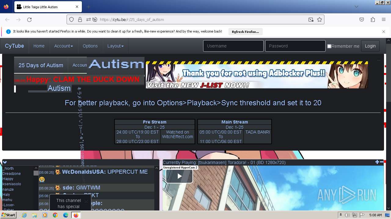The width and height of the screenshot is (391, 219).
Task: Click WcDonaldsUSA username in chat
Action: 84,172
